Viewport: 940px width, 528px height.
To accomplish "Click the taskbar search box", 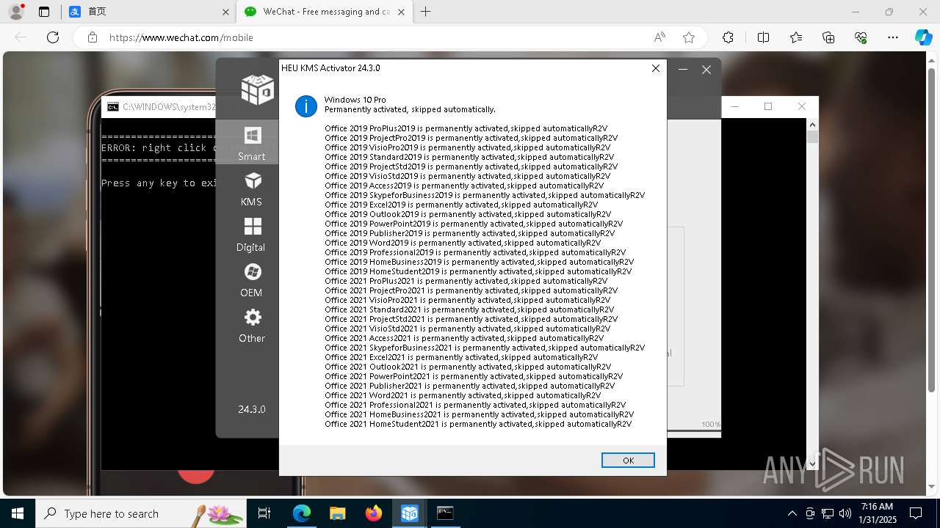I will coord(140,513).
